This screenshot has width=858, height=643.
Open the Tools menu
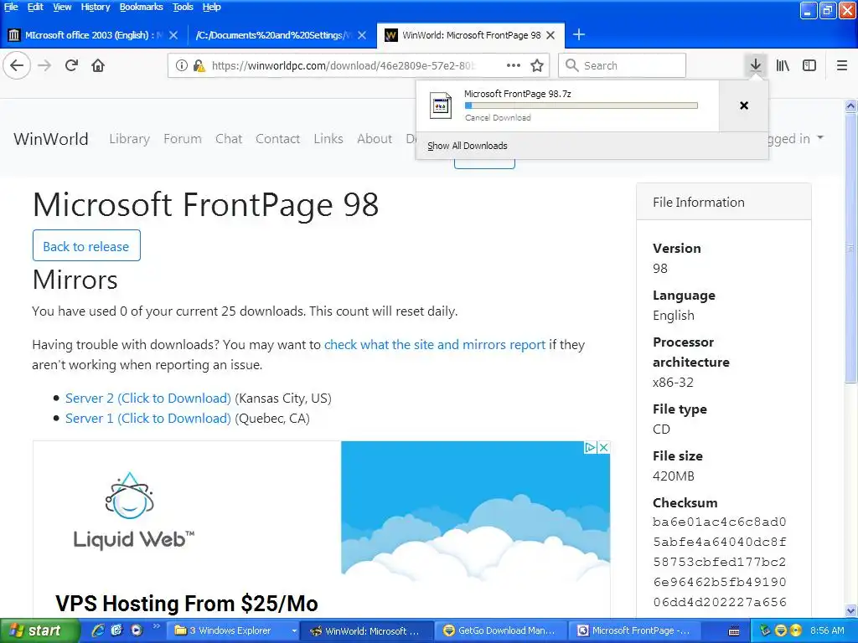point(183,7)
